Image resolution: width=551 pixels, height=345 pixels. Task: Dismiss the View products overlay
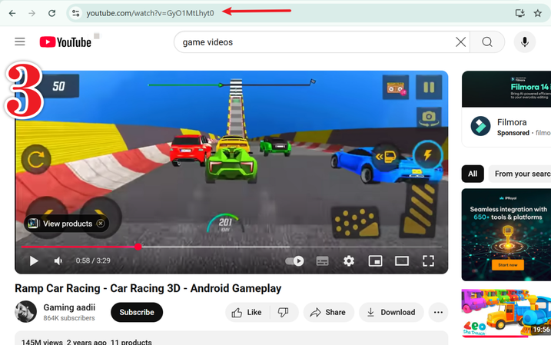click(101, 224)
